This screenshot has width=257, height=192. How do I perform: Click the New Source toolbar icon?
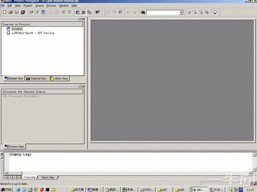coord(31,12)
